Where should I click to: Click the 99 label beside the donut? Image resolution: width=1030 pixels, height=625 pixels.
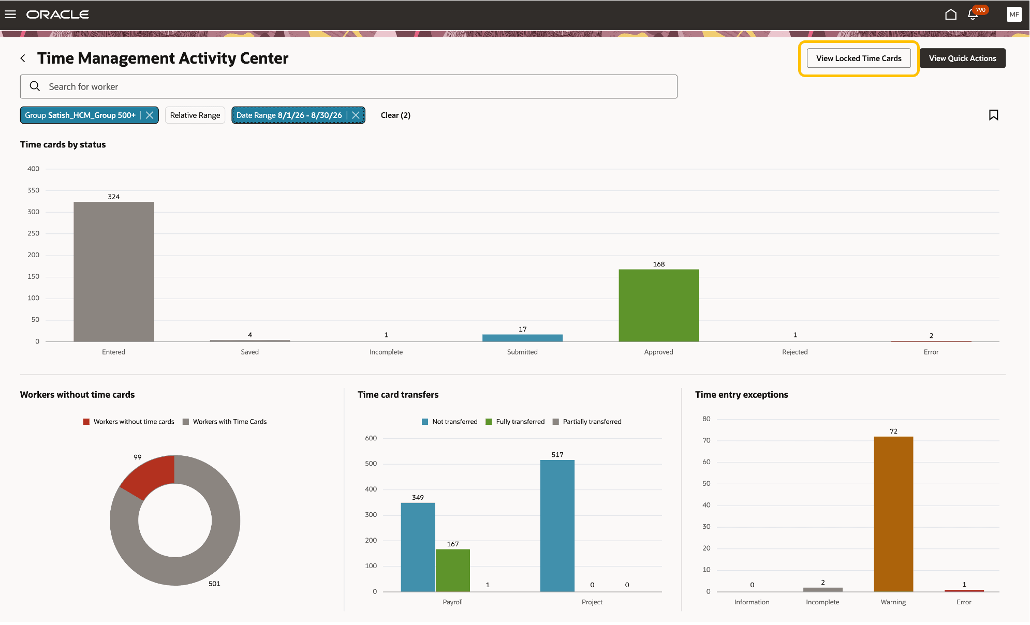(x=137, y=457)
